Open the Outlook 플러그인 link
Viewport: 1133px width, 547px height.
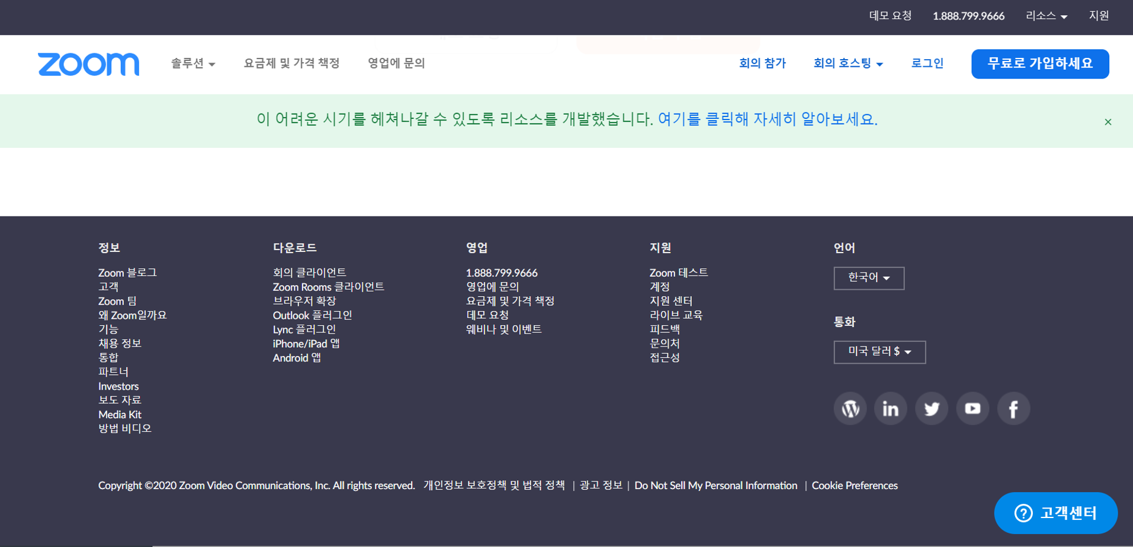pyautogui.click(x=312, y=315)
